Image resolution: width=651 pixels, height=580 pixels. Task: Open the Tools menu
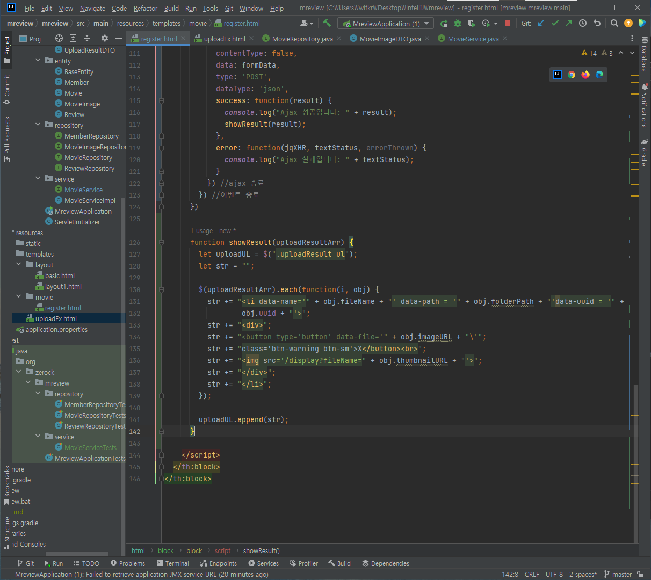coord(211,8)
